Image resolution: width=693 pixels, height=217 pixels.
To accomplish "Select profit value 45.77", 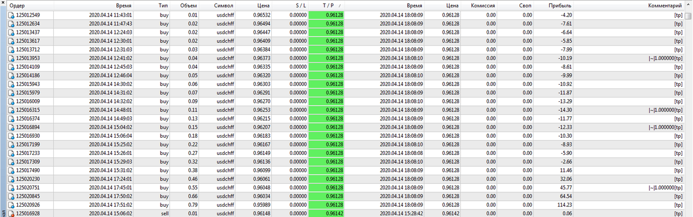I will pyautogui.click(x=564, y=188).
